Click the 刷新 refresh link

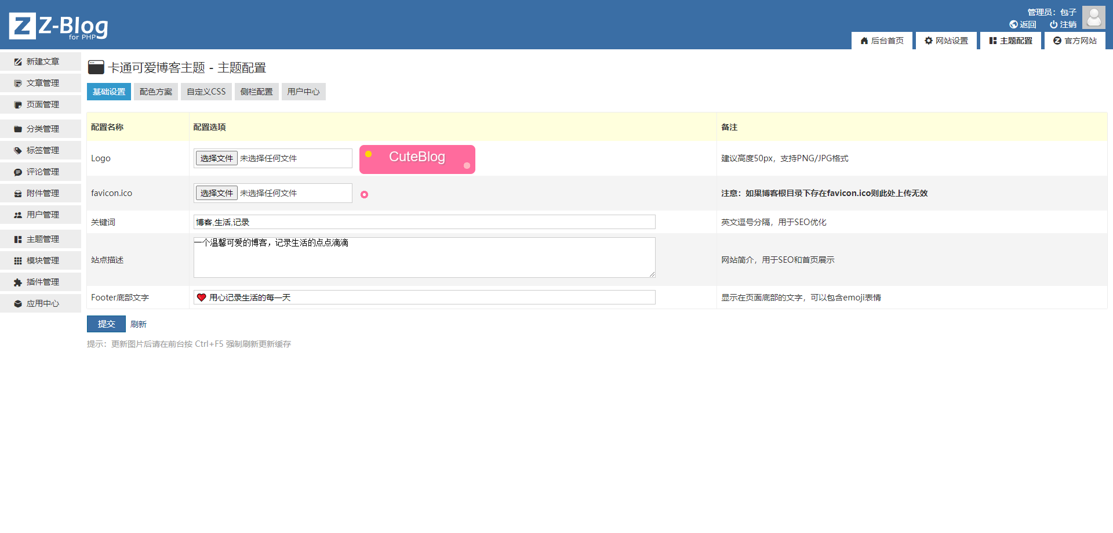point(139,324)
